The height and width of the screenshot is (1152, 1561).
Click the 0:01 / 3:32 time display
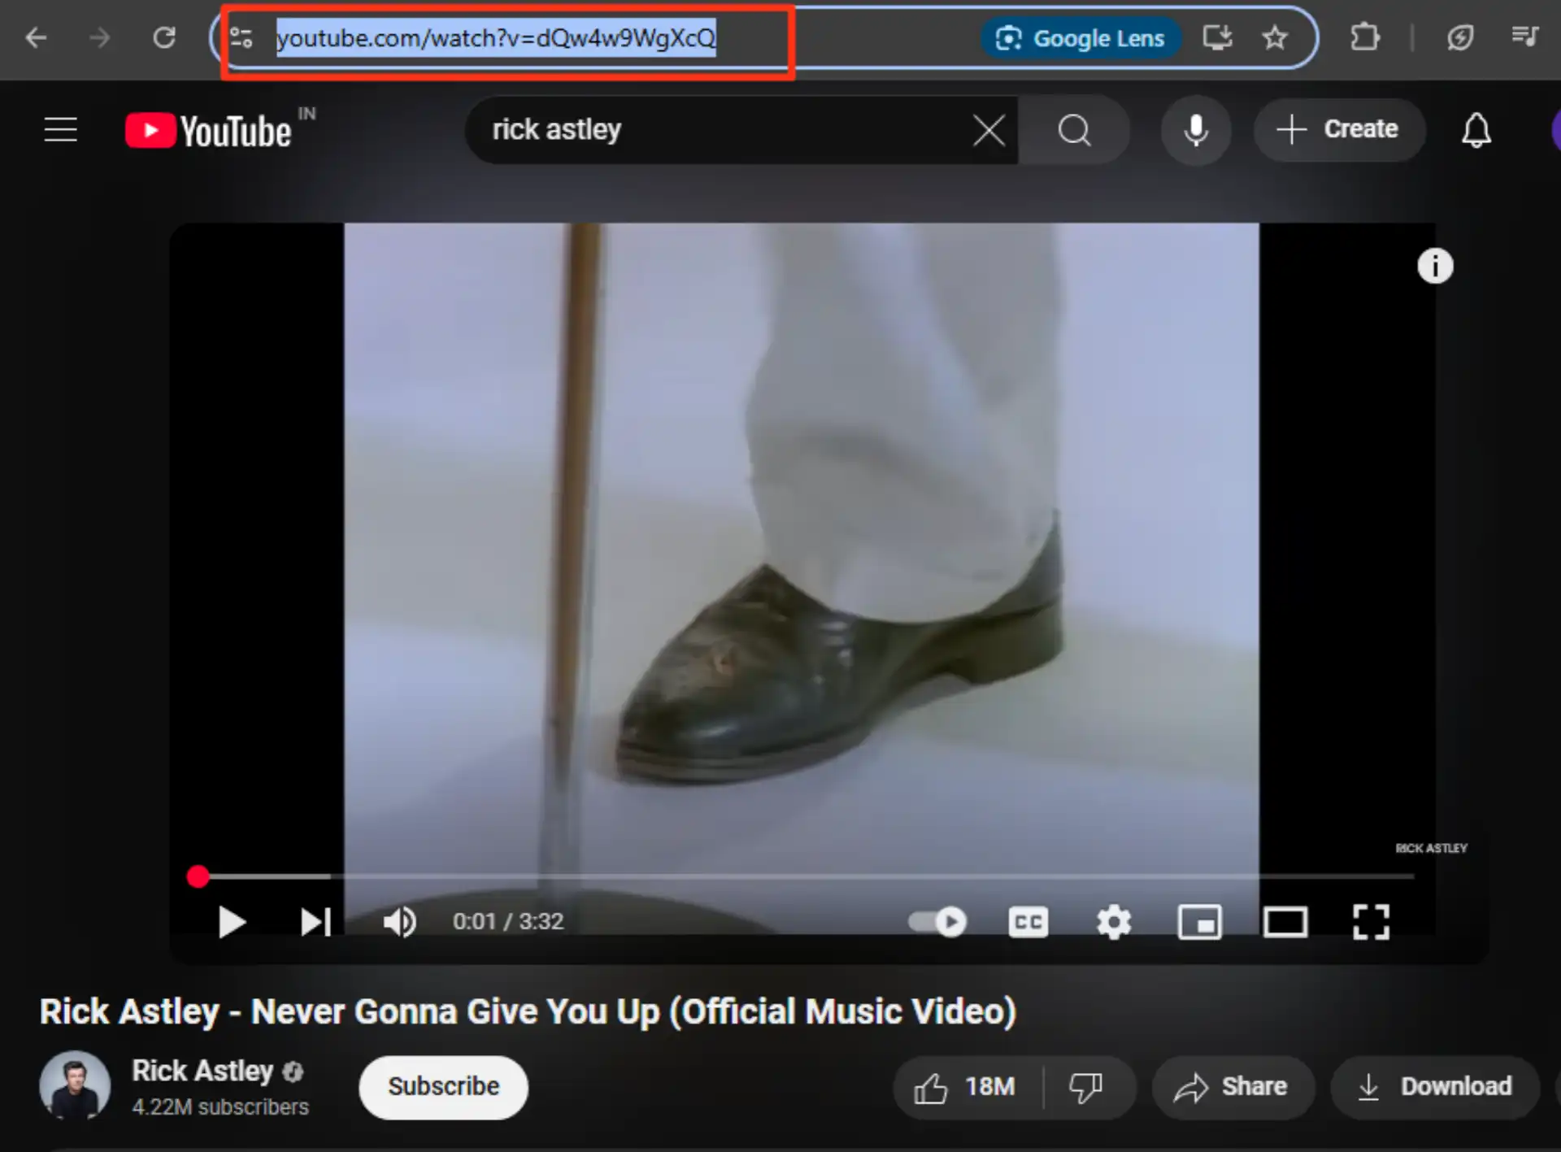tap(508, 921)
